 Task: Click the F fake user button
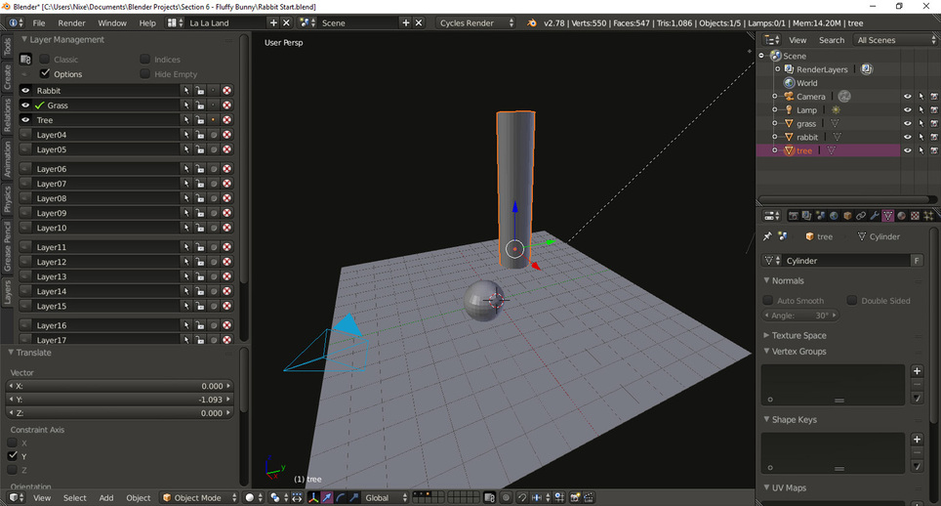click(x=917, y=261)
